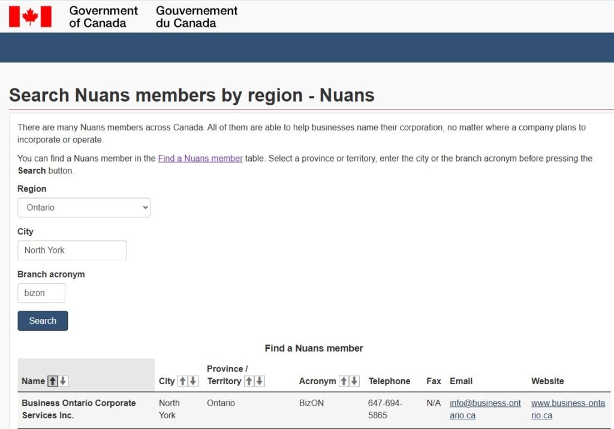
Task: Sort Province / Territory column descending
Action: (260, 381)
